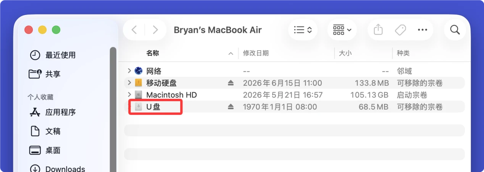This screenshot has height=172, width=484.
Task: Expand the Macintosh HD row
Action: [x=129, y=94]
